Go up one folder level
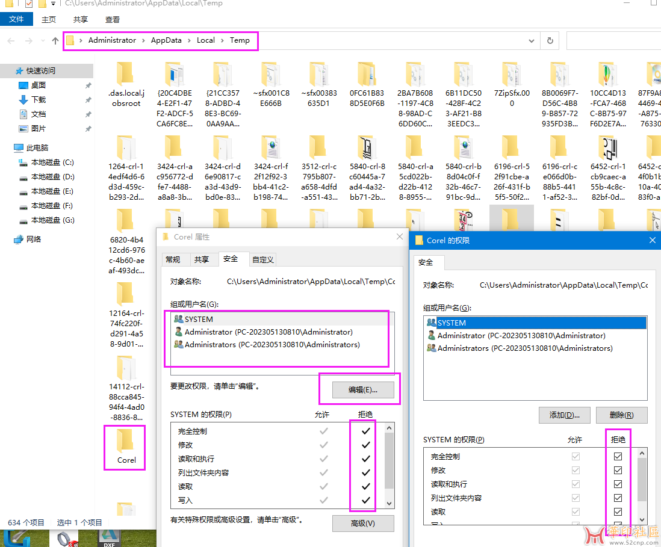The image size is (661, 547). pos(55,40)
